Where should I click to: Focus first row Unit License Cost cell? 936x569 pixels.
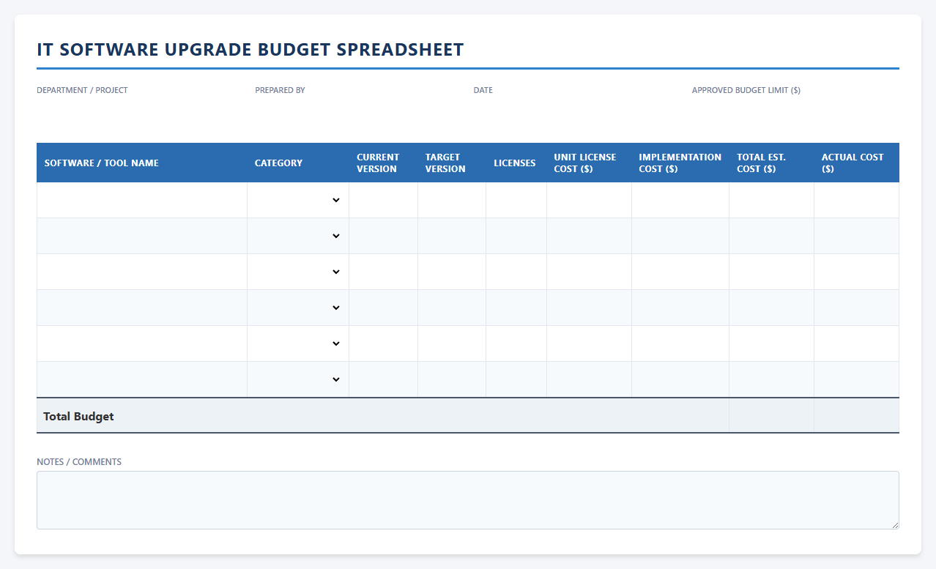[x=589, y=200]
